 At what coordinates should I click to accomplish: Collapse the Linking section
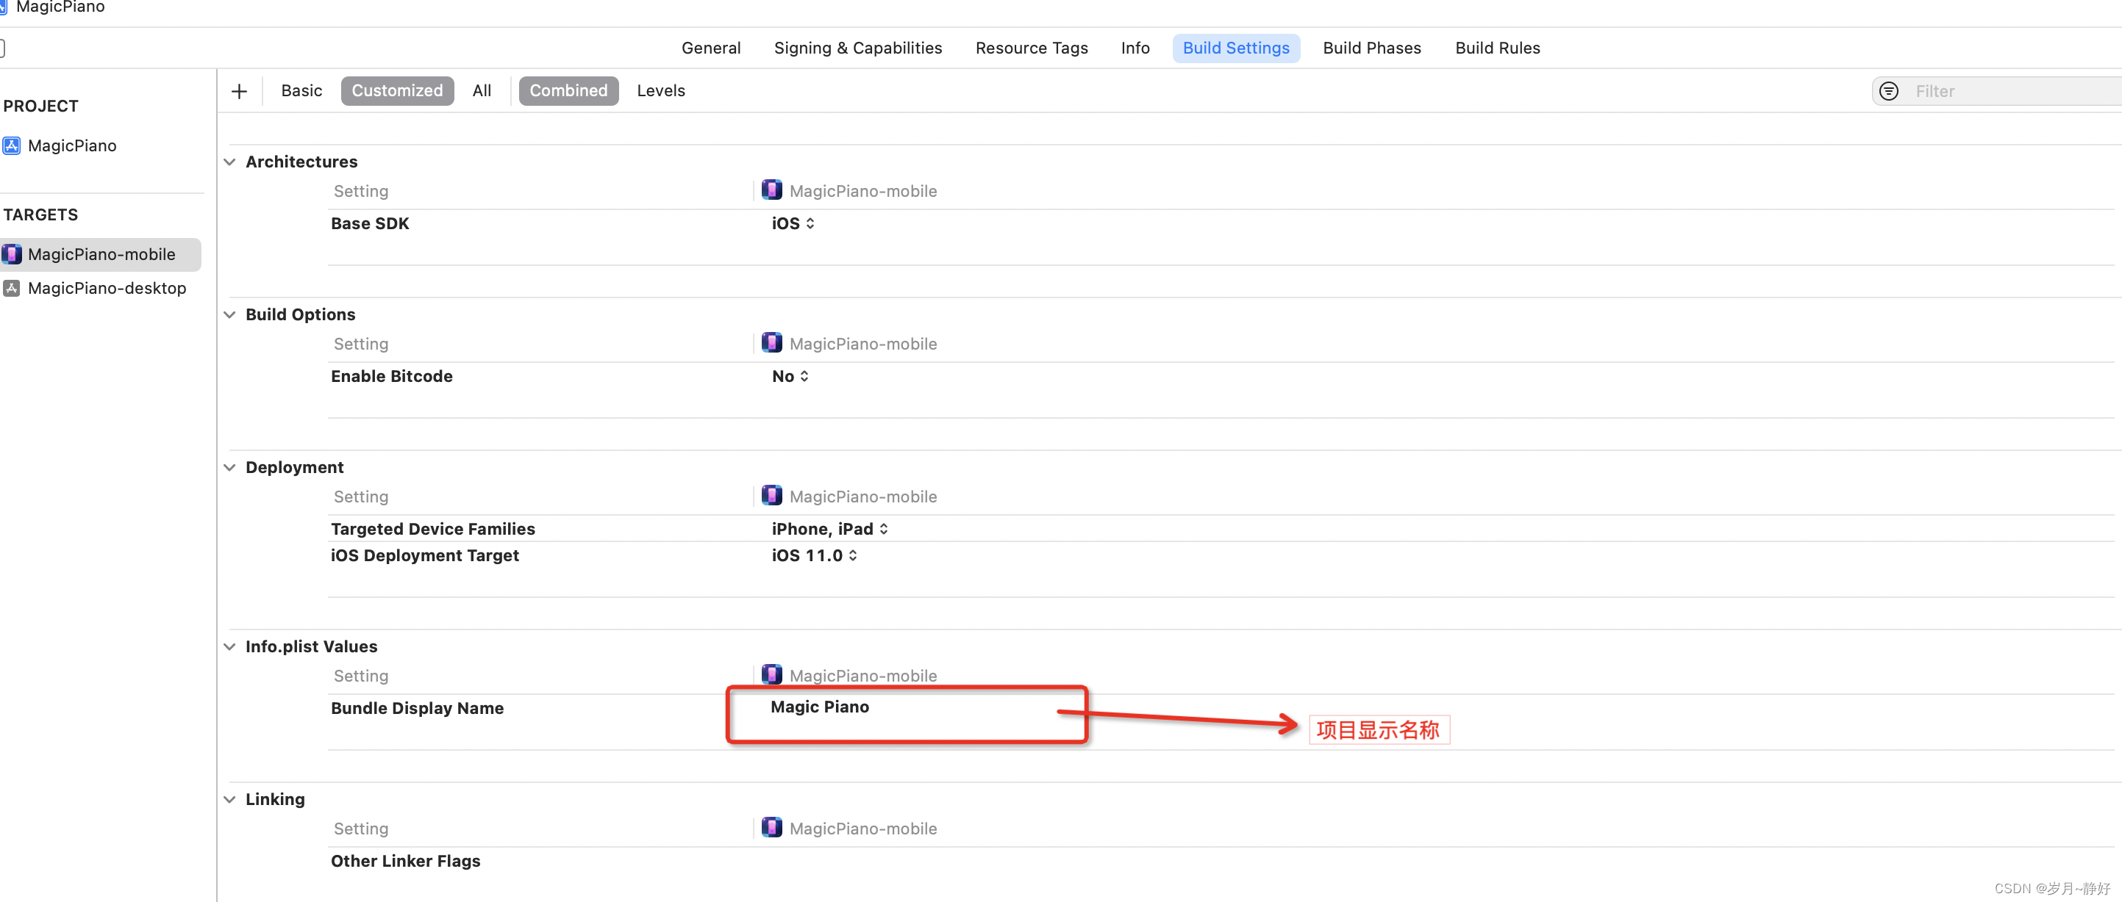(x=230, y=799)
